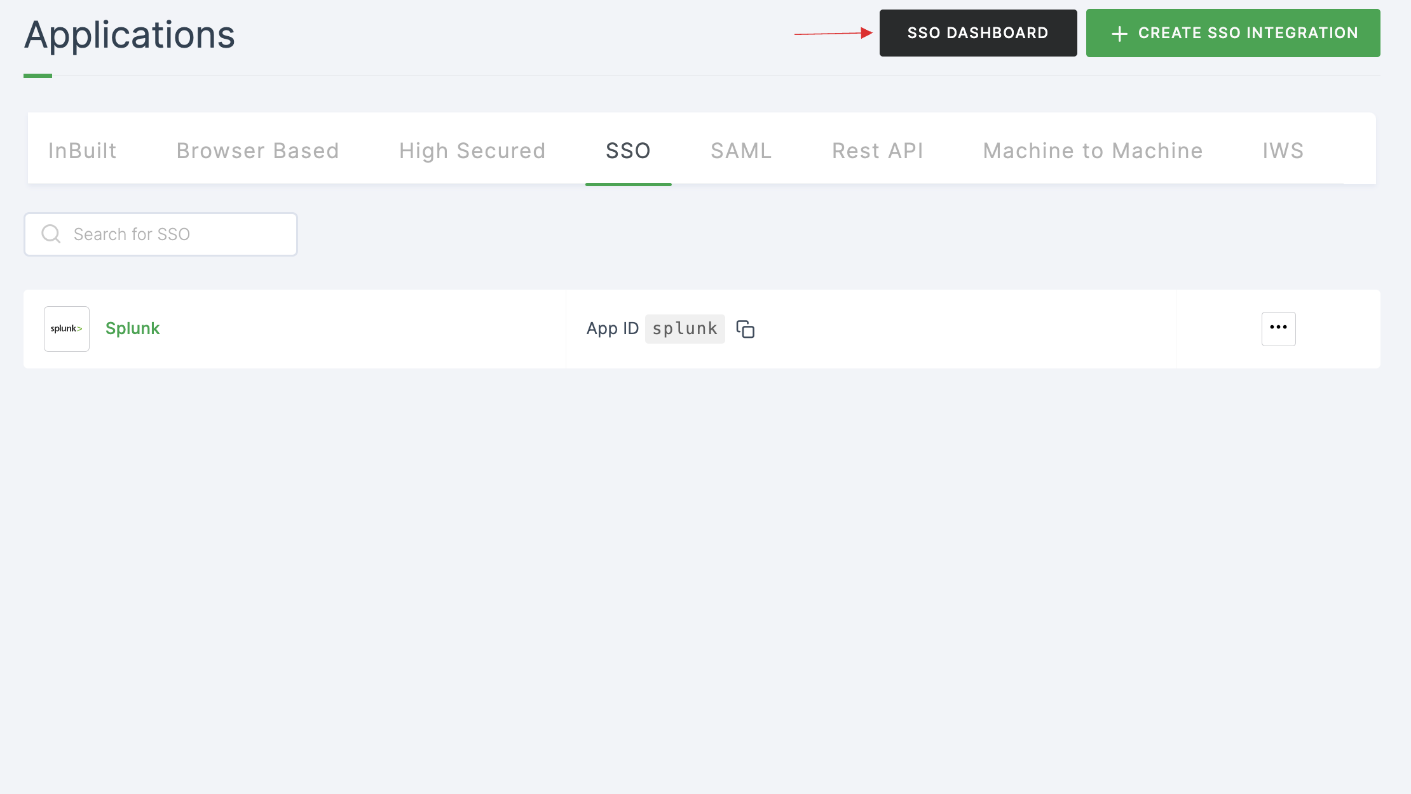Select the SAML tab
Image resolution: width=1411 pixels, height=794 pixels.
pos(741,150)
